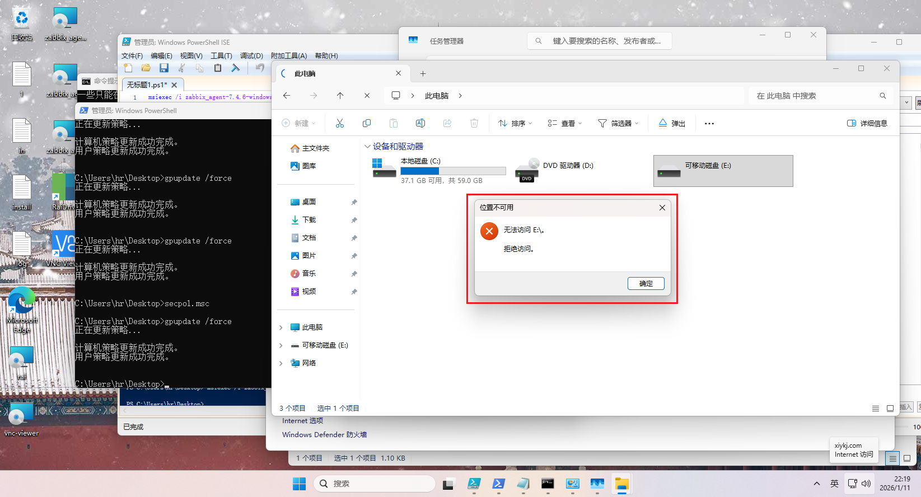Screen dimensions: 921x497
Task: Navigate up one level in File Explorer
Action: point(340,96)
